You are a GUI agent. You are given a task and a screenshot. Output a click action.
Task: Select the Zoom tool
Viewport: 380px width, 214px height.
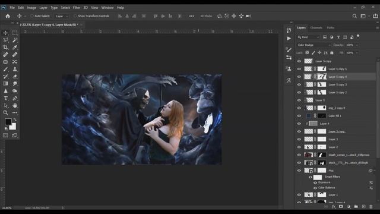click(x=5, y=113)
